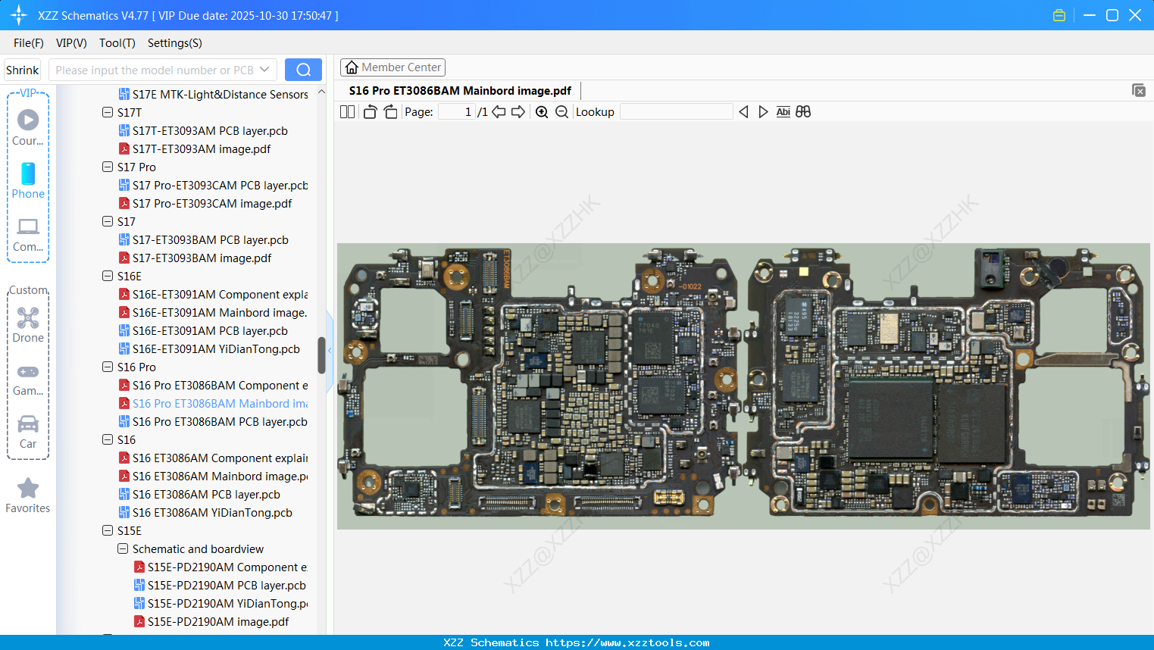1154x650 pixels.
Task: Click the zoom in magnifier on PDF toolbar
Action: pyautogui.click(x=542, y=111)
